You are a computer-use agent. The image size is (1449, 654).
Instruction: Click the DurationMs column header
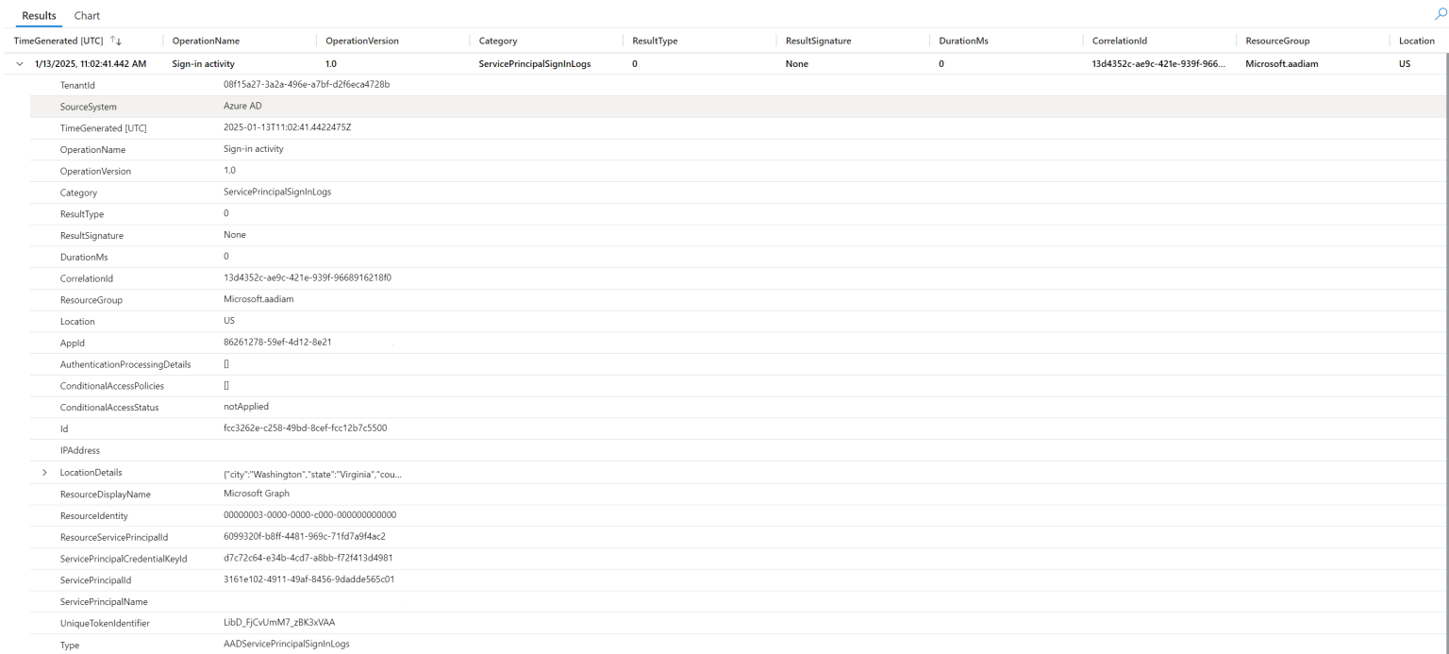(x=963, y=41)
